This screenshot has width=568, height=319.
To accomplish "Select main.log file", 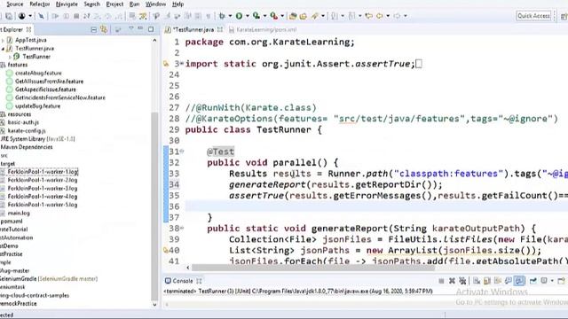I will (x=19, y=213).
